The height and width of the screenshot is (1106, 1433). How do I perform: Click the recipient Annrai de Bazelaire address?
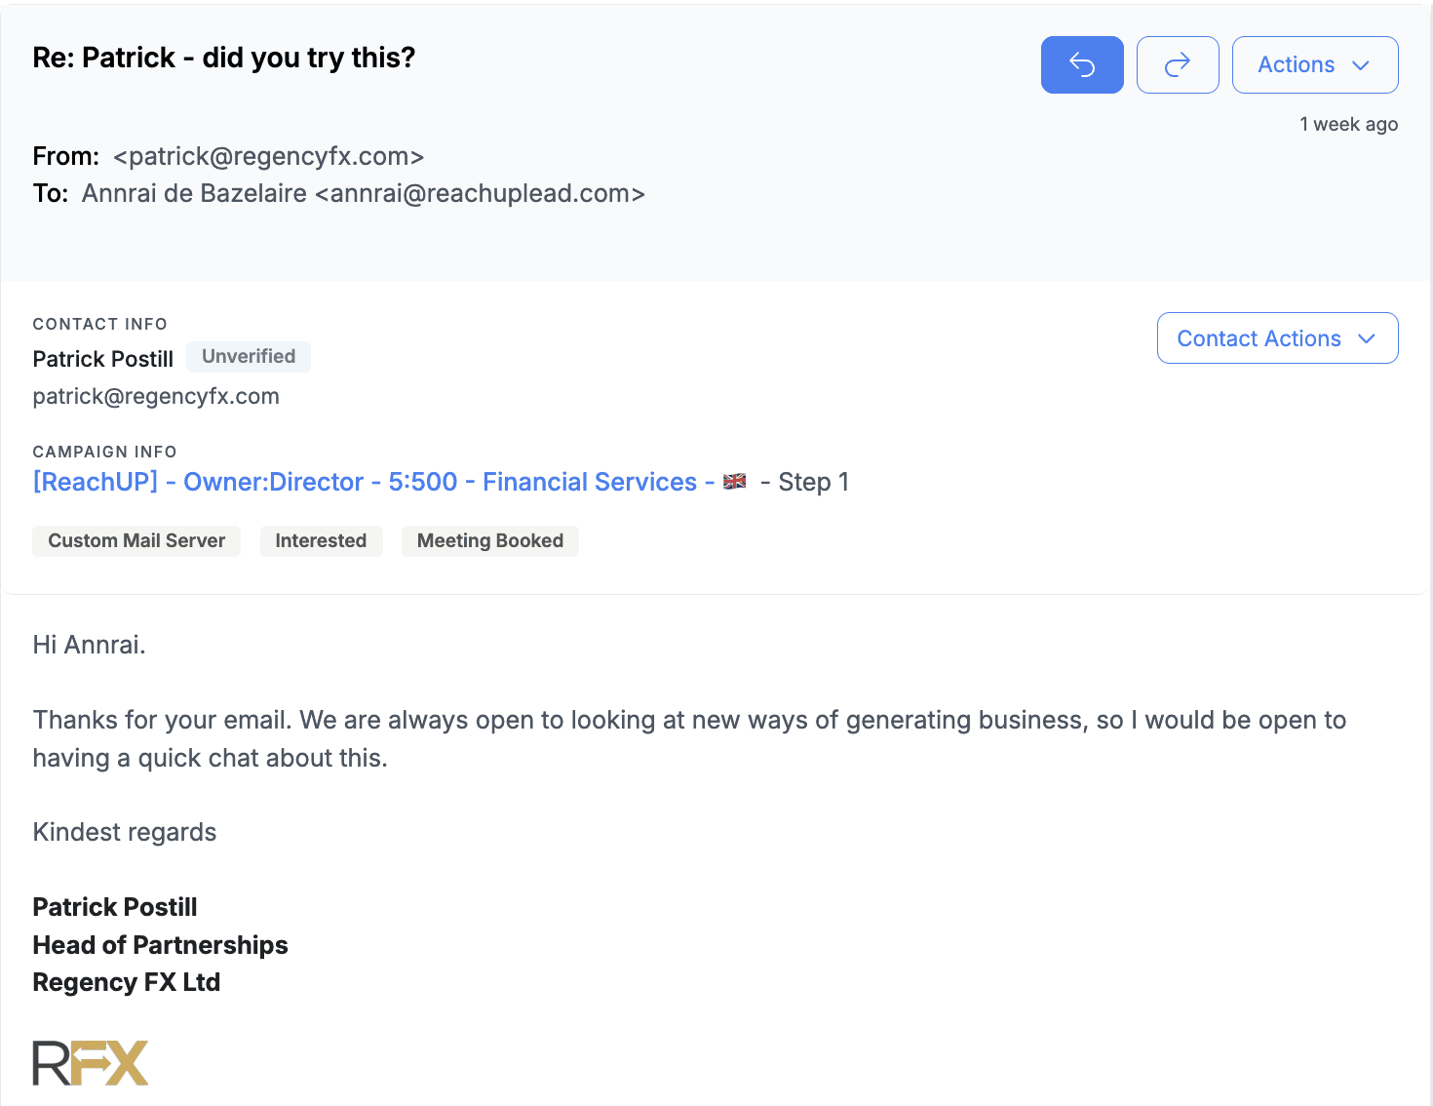point(364,193)
